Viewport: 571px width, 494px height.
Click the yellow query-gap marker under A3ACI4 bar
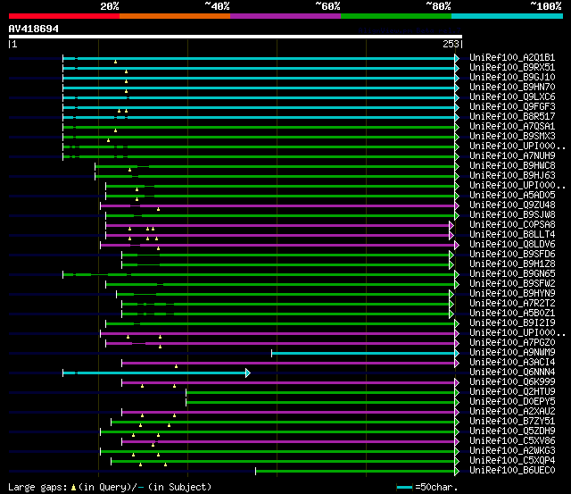tap(177, 366)
